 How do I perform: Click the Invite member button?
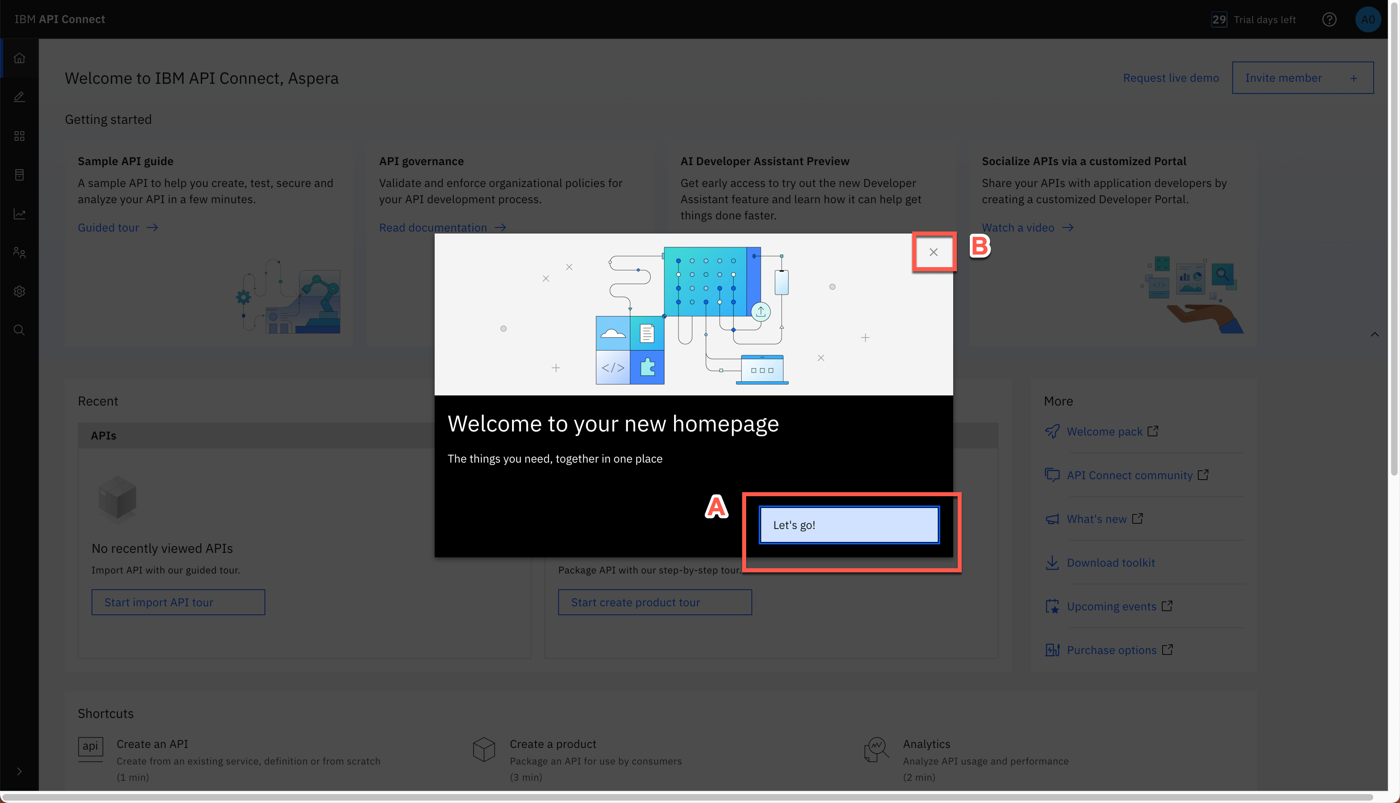[x=1302, y=78]
